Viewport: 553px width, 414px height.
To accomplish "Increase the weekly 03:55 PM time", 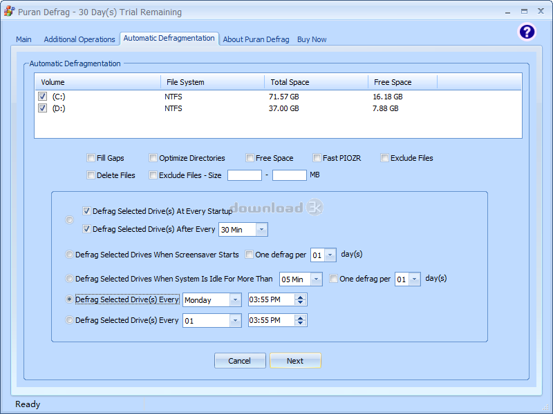I will click(301, 297).
